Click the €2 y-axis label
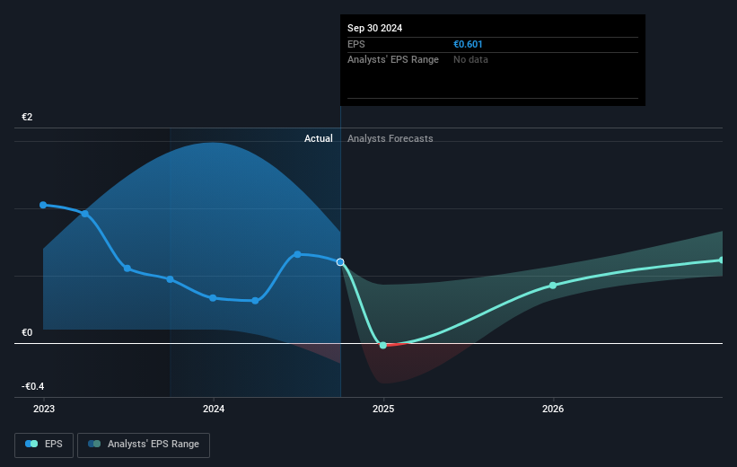The height and width of the screenshot is (467, 737). (x=27, y=117)
